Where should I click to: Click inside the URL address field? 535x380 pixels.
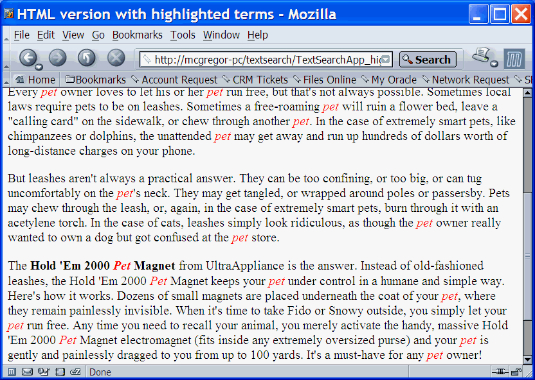(257, 58)
